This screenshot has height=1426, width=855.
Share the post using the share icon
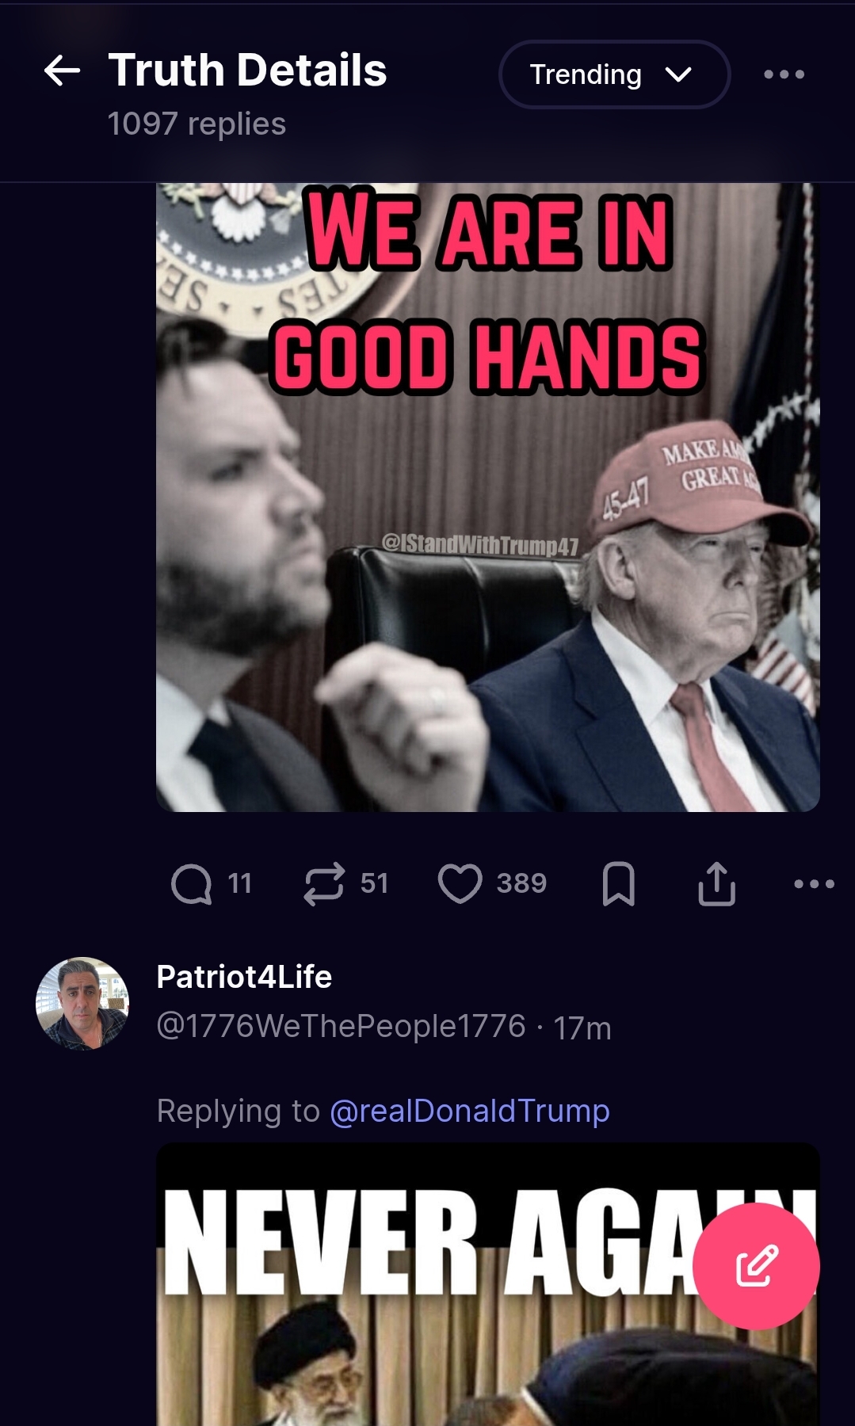(x=717, y=883)
